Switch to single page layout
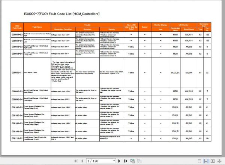225x165 pixels. pos(199,161)
